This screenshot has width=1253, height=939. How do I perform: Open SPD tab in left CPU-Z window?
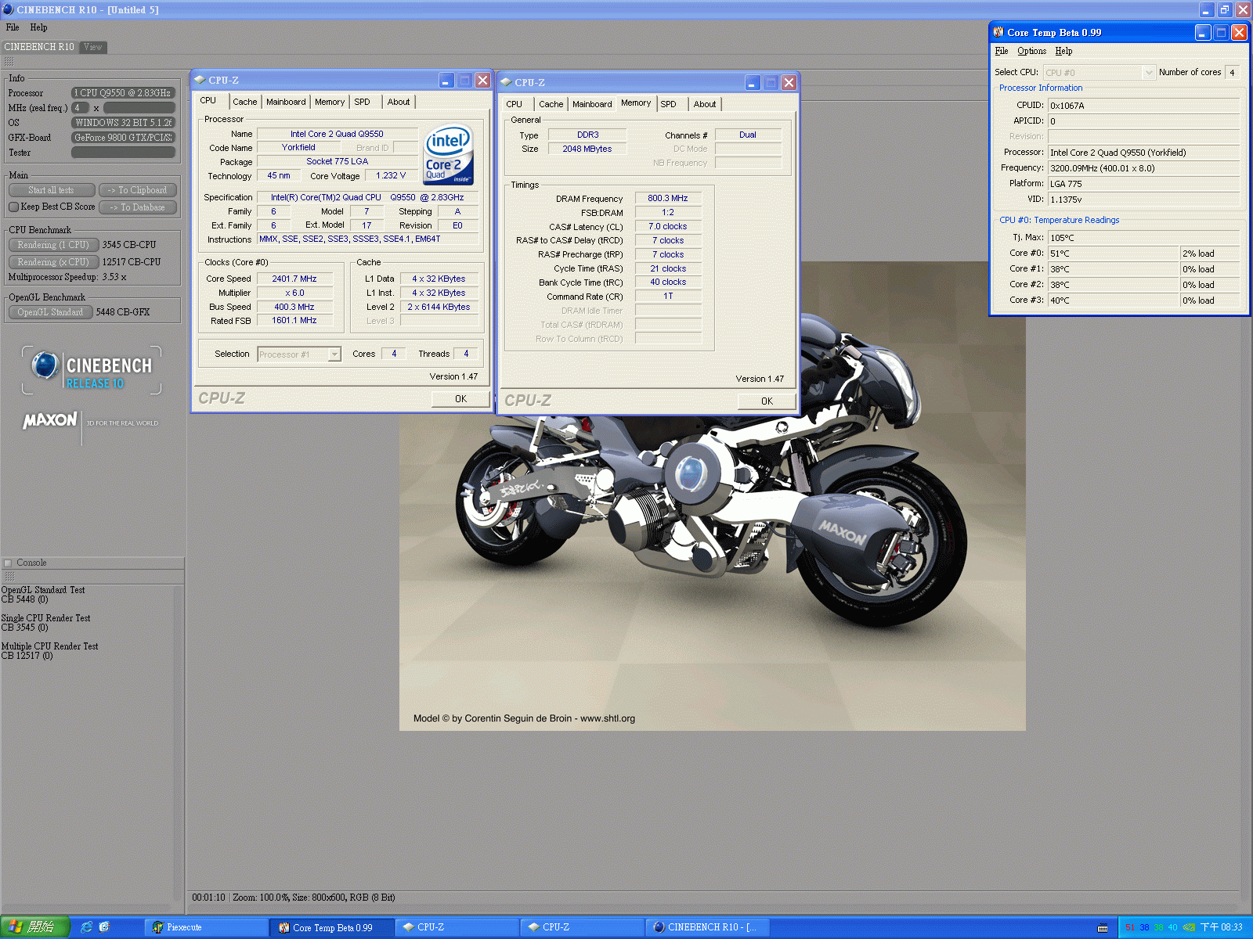coord(363,102)
